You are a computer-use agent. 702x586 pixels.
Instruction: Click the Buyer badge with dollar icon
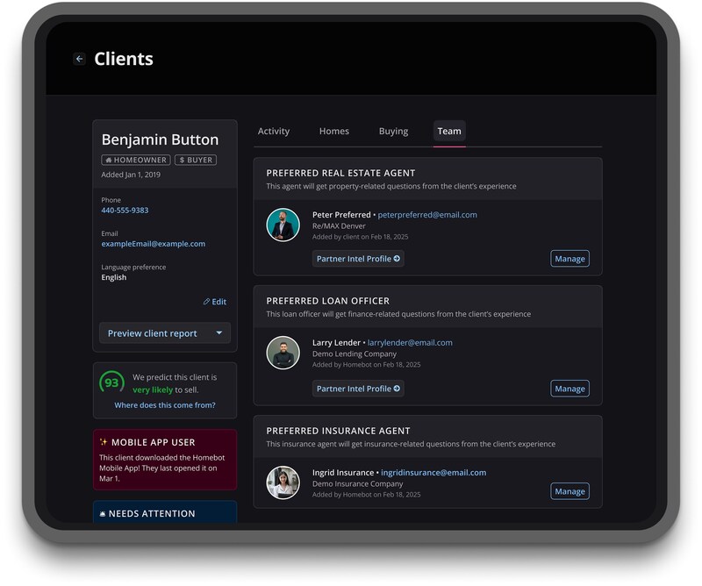tap(195, 161)
